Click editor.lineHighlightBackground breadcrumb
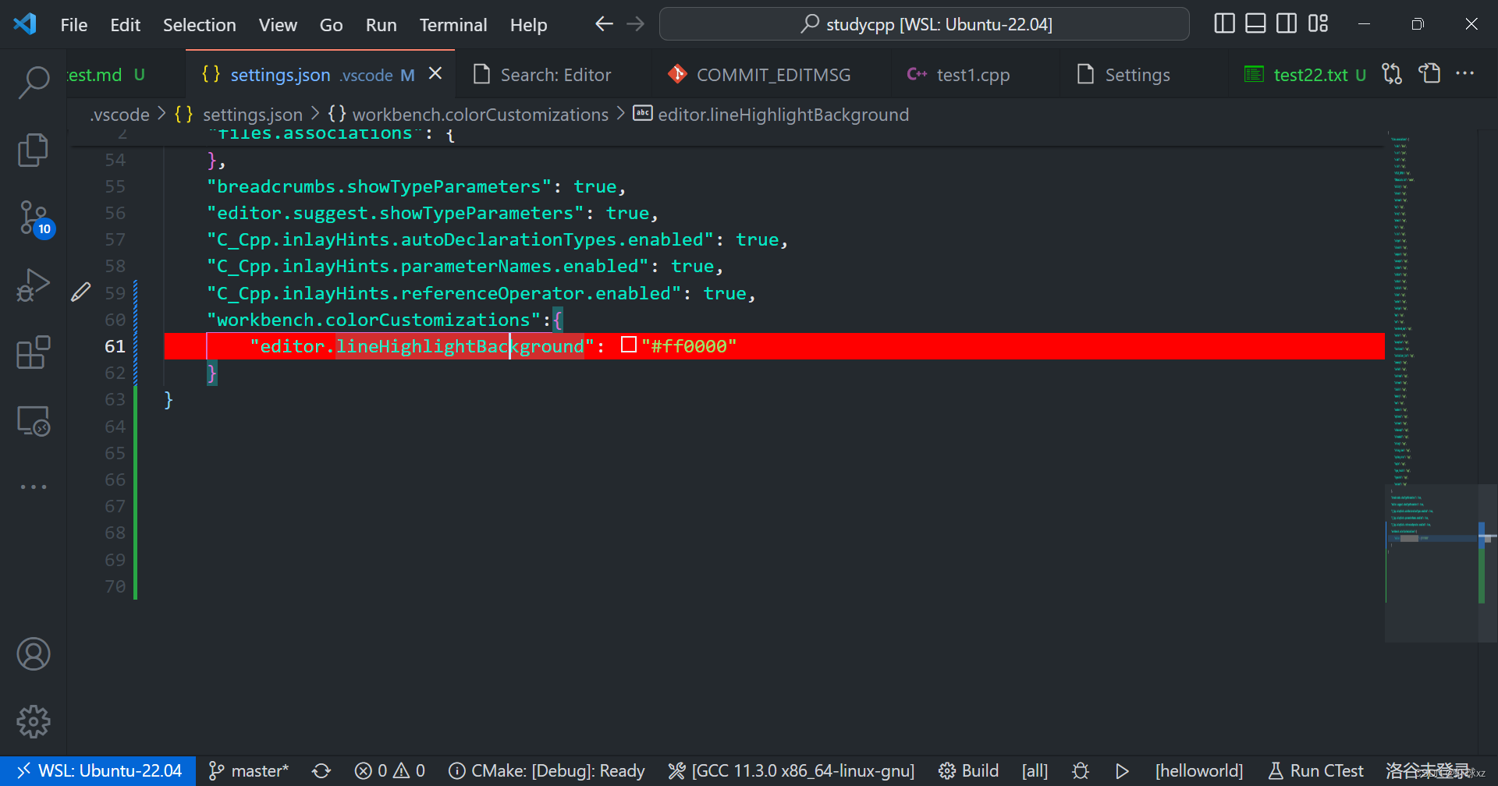The width and height of the screenshot is (1498, 786). (x=783, y=115)
